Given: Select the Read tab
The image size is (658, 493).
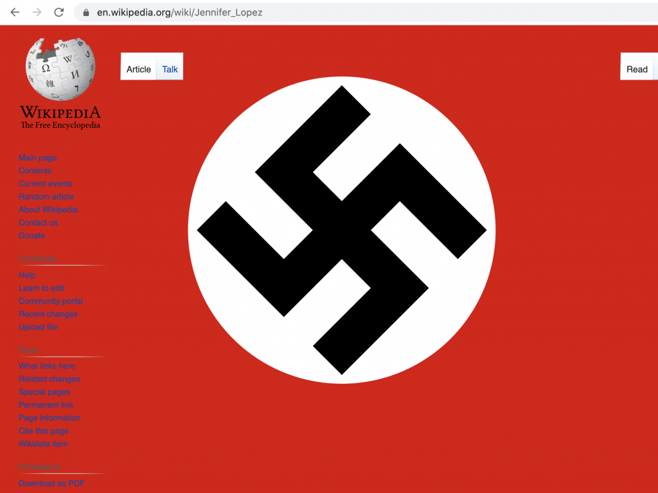Looking at the screenshot, I should (x=637, y=69).
